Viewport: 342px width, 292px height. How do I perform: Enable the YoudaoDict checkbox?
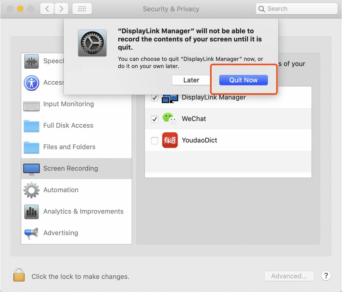[x=154, y=140]
